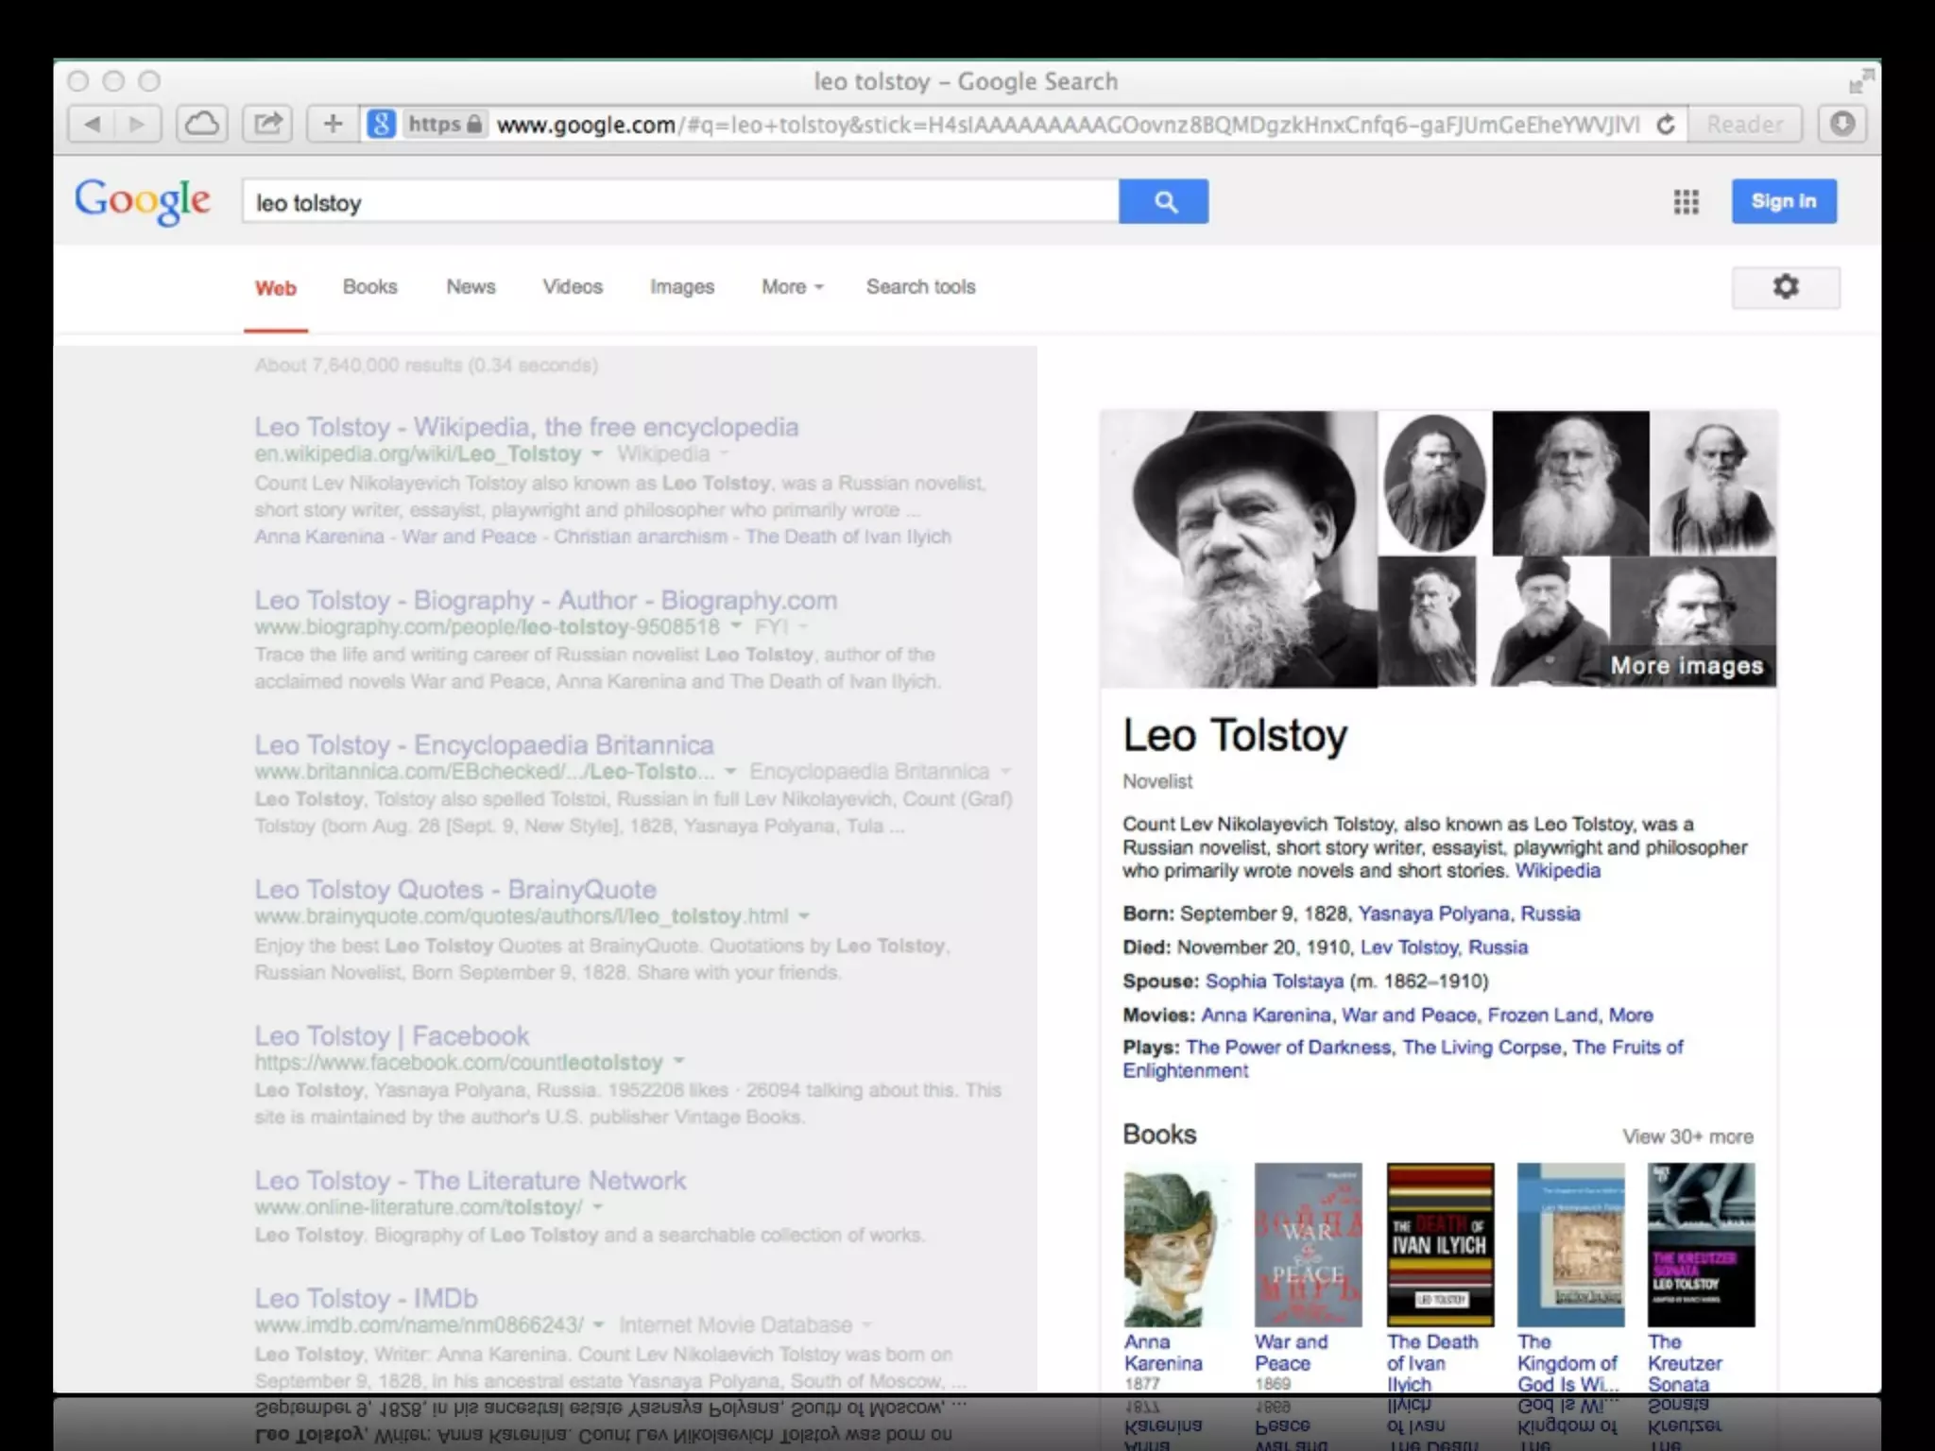Viewport: 1935px width, 1451px height.
Task: Reload page with refresh icon
Action: coord(1666,125)
